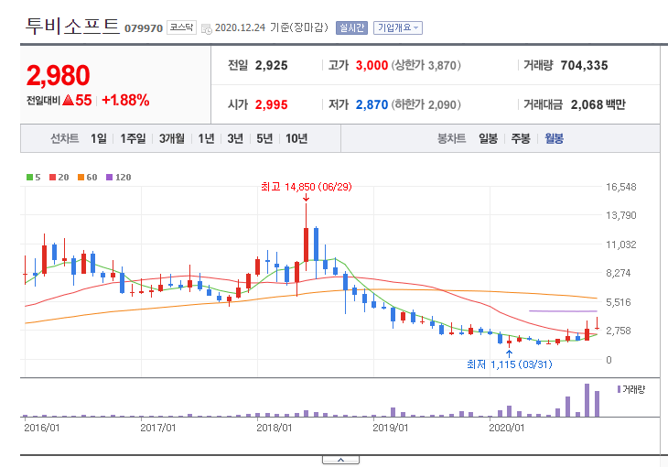This screenshot has width=668, height=467.
Task: Select the 주봉 weekly candle chart
Action: pyautogui.click(x=521, y=138)
